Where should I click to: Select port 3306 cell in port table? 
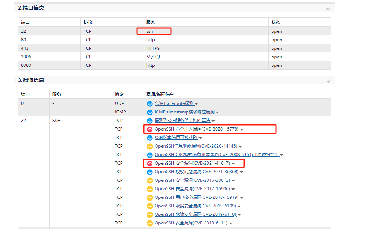click(49, 57)
